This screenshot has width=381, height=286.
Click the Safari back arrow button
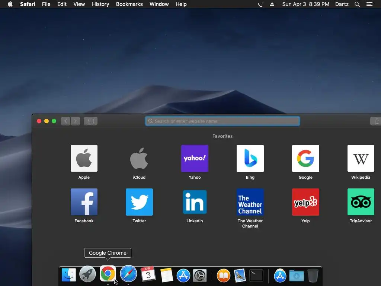pyautogui.click(x=65, y=121)
